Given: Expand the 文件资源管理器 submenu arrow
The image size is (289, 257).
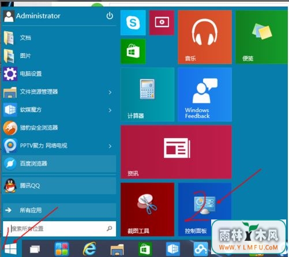Looking at the screenshot, I should (110, 92).
